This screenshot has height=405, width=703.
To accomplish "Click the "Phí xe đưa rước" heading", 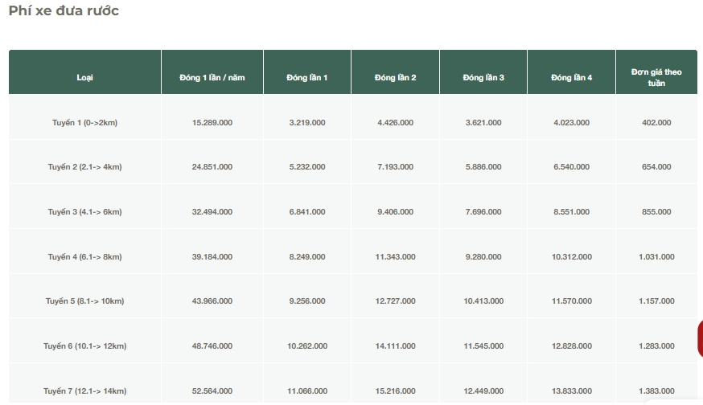I will (x=64, y=11).
